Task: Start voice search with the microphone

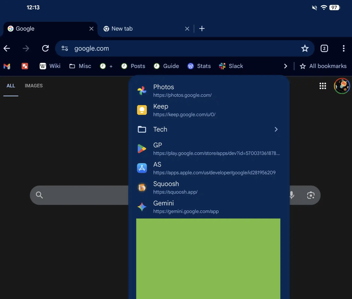Action: tap(292, 195)
